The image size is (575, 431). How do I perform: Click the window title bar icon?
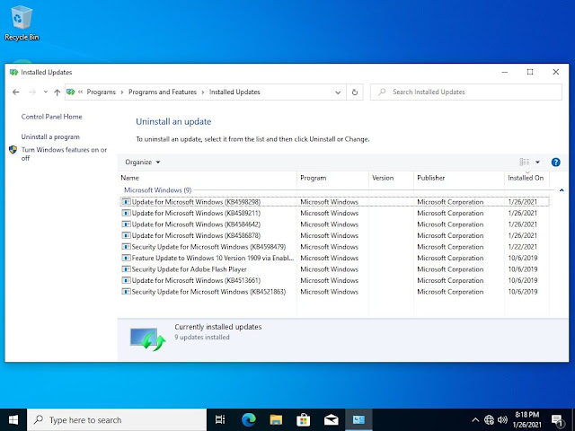pos(13,72)
